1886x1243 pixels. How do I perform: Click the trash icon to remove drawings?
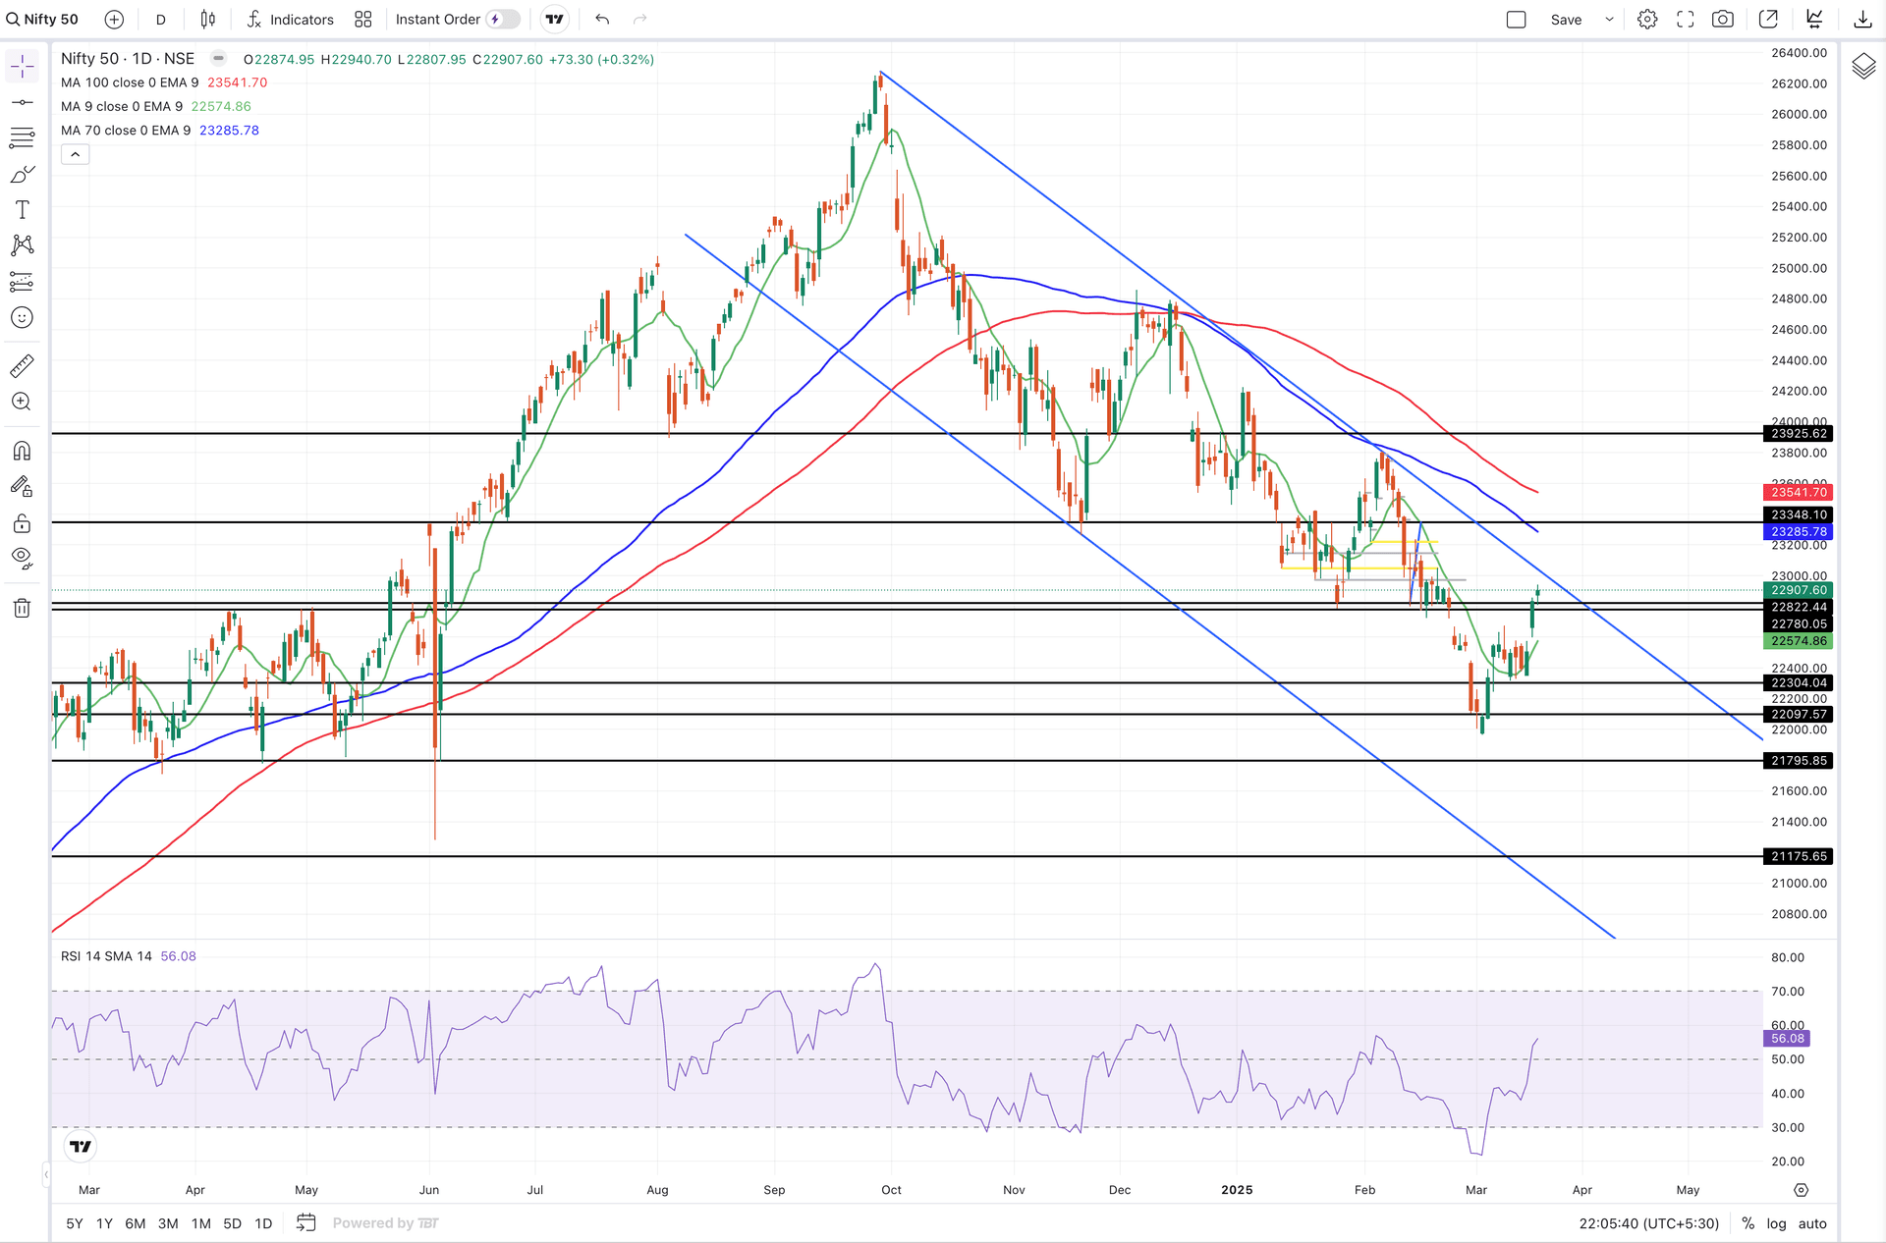click(x=22, y=608)
